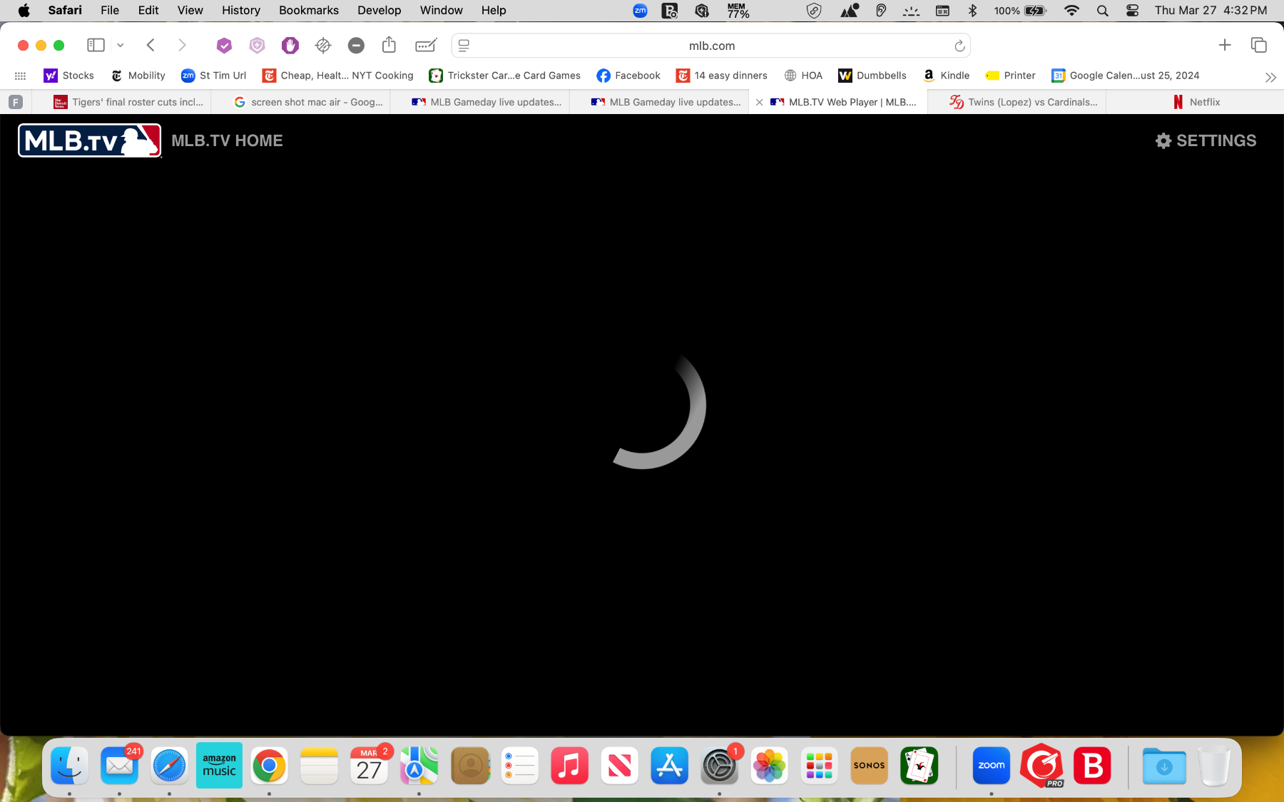Open macOS Control Center toggles
The image size is (1284, 802).
[x=1132, y=11]
